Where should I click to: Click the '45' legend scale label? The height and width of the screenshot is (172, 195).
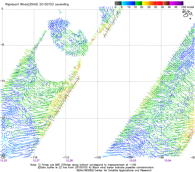(x=176, y=7)
